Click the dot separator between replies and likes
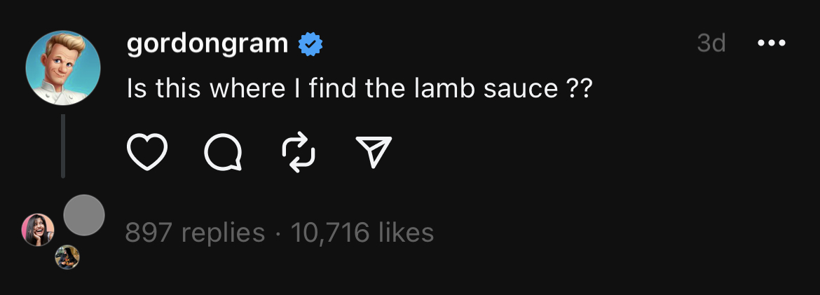Image resolution: width=820 pixels, height=295 pixels. tap(278, 233)
